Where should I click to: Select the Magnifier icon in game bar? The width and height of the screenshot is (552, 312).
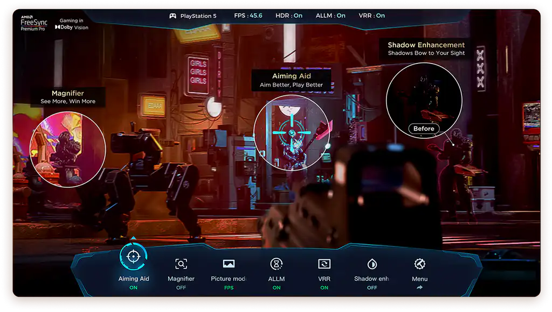point(181,264)
